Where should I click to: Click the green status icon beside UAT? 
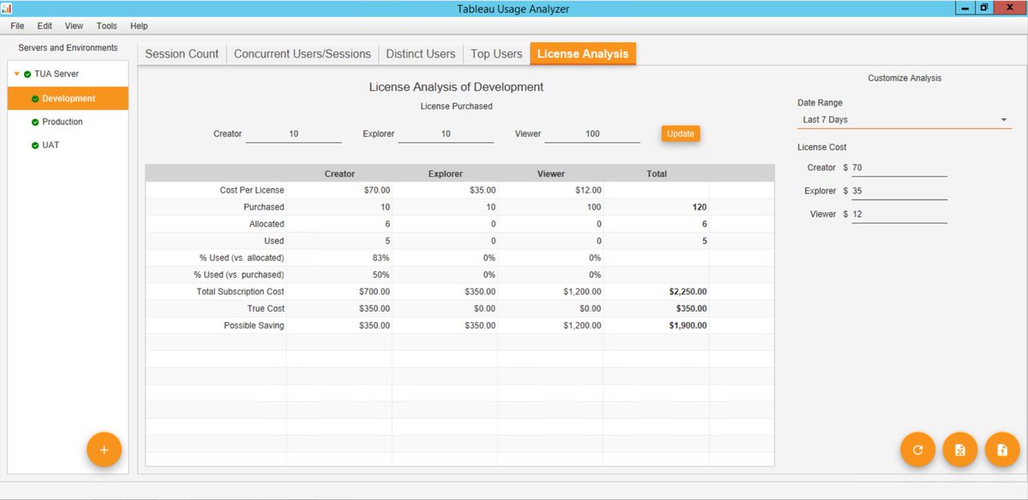tap(35, 145)
